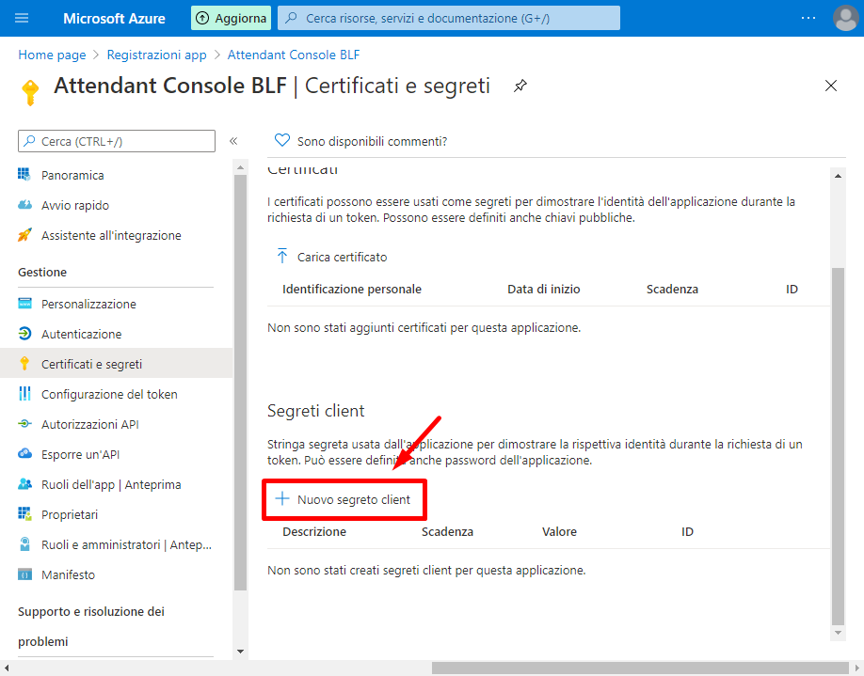Open Esporre un'API page
864x676 pixels.
click(x=80, y=454)
